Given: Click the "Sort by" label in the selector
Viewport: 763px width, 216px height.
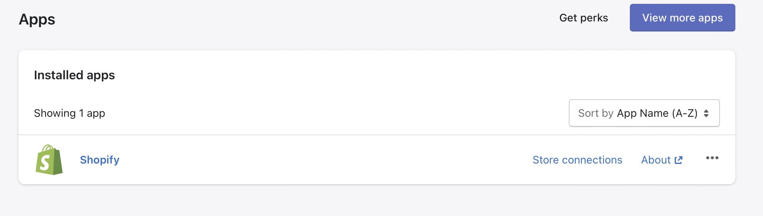Looking at the screenshot, I should pyautogui.click(x=596, y=113).
